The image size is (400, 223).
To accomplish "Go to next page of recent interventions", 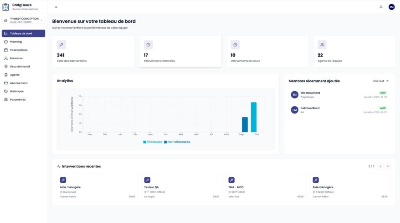I will 387,166.
